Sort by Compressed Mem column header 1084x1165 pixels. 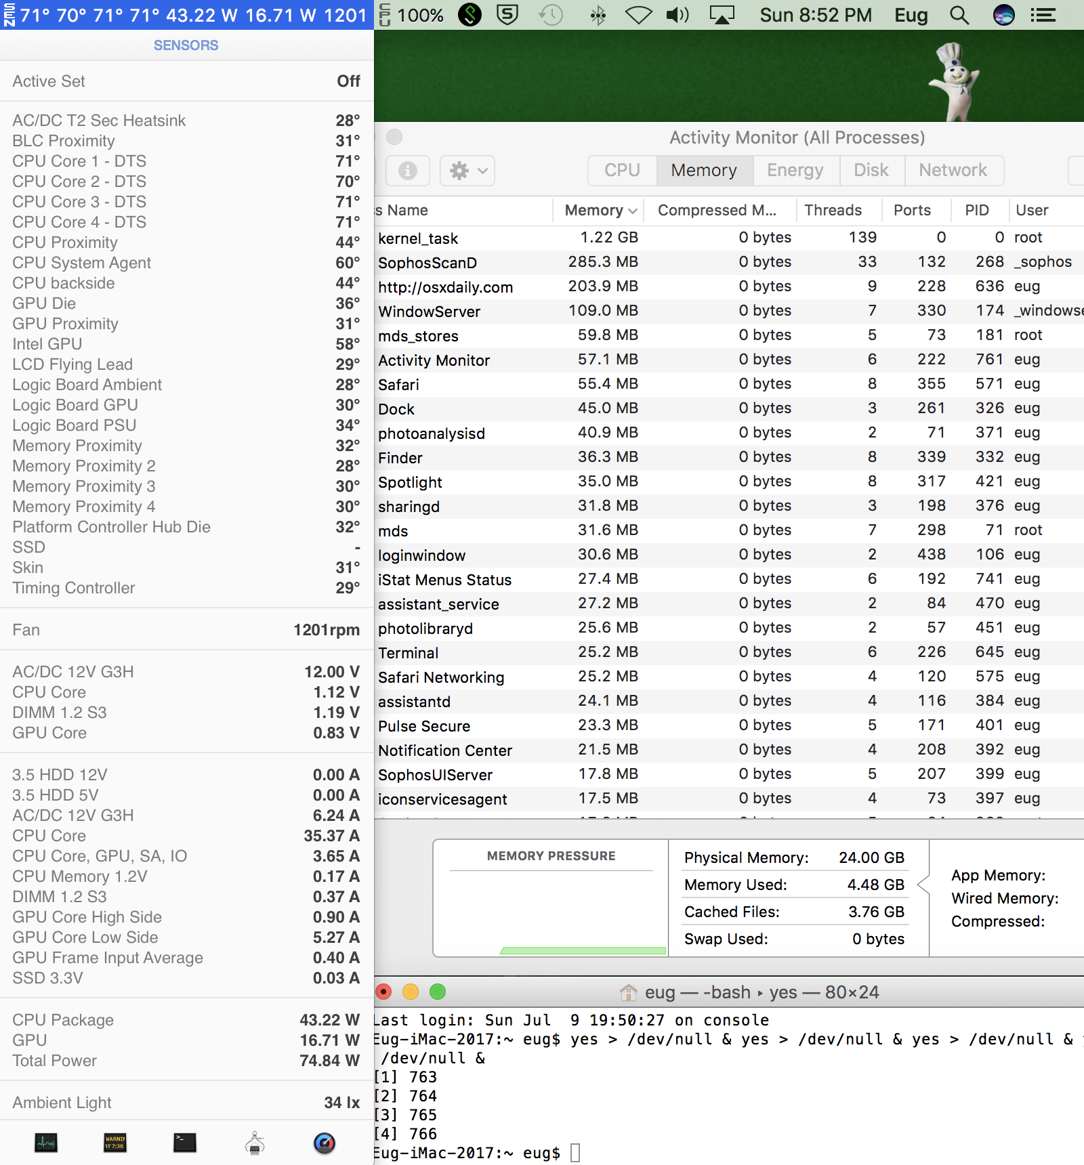(720, 211)
